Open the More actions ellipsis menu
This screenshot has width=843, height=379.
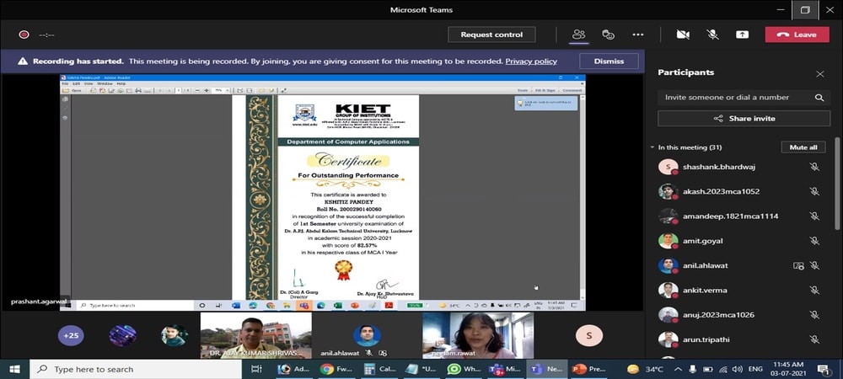(638, 35)
